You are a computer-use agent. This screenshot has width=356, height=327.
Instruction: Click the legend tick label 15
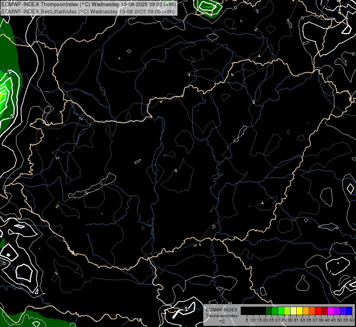pyautogui.click(x=259, y=320)
